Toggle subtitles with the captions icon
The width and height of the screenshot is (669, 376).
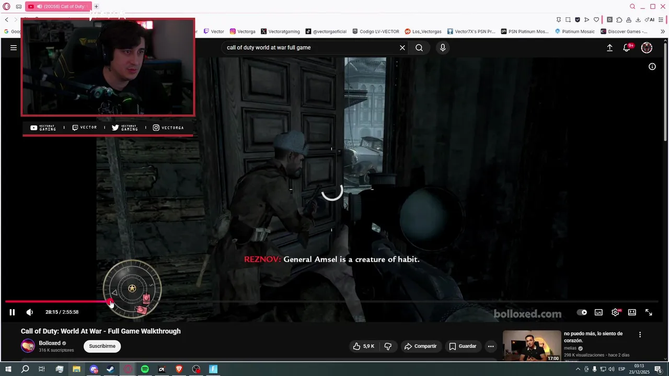point(598,312)
